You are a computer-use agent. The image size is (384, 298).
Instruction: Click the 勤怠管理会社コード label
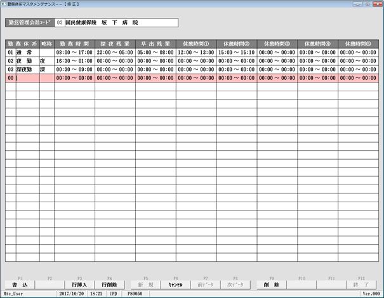30,23
